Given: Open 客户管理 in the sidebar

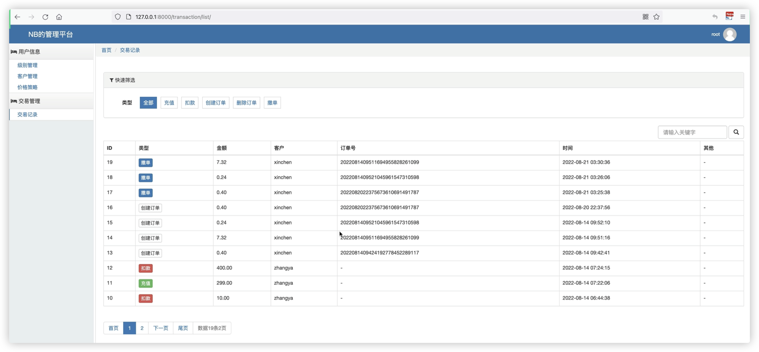Looking at the screenshot, I should point(27,76).
